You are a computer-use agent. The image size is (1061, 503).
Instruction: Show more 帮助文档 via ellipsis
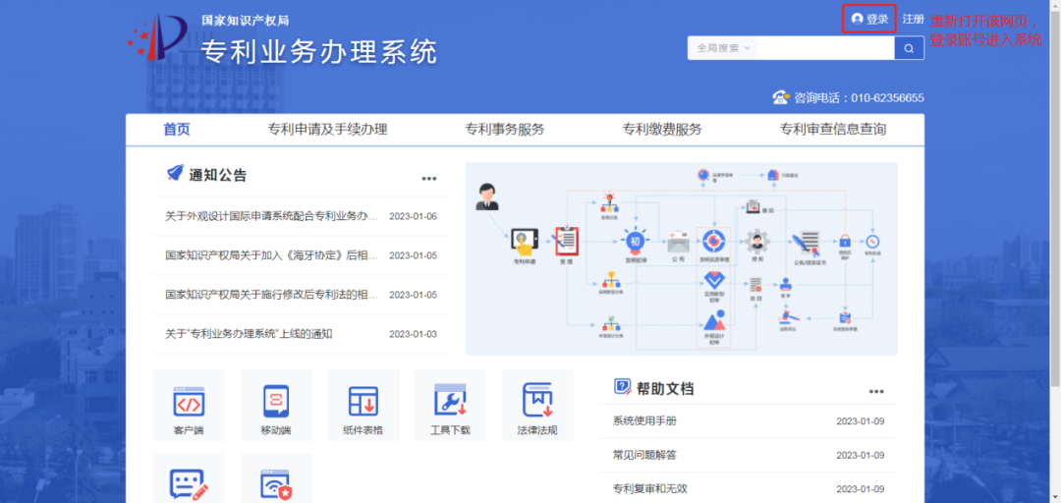(876, 392)
